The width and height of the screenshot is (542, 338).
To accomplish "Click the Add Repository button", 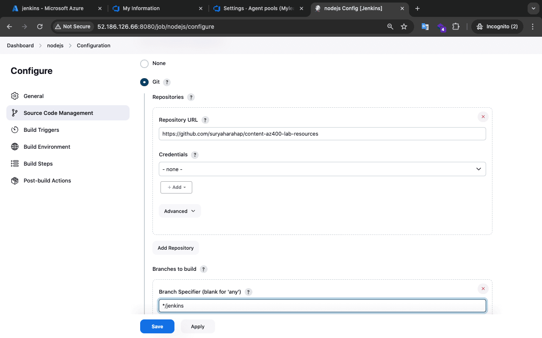I will click(176, 248).
